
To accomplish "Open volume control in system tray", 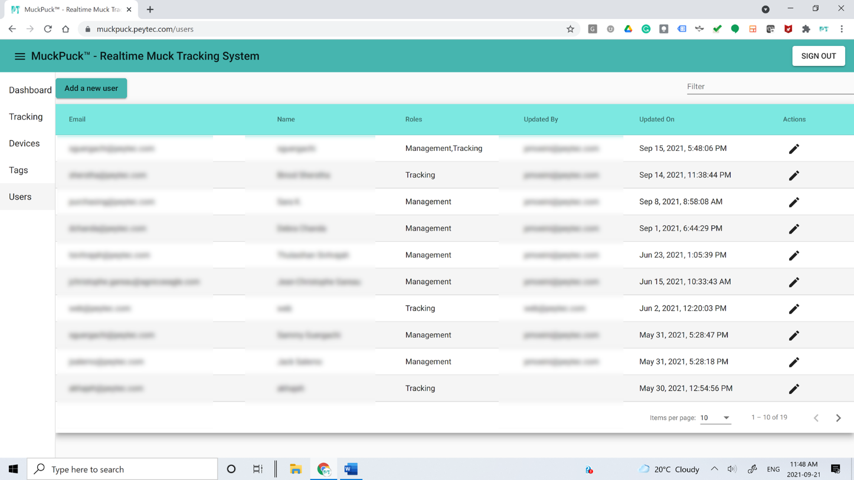I will [732, 469].
